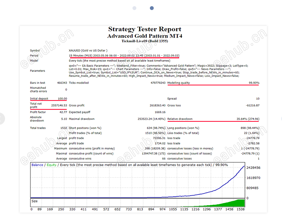
Task: Click the '1669.16' expected payoff value
Action: click(160, 112)
